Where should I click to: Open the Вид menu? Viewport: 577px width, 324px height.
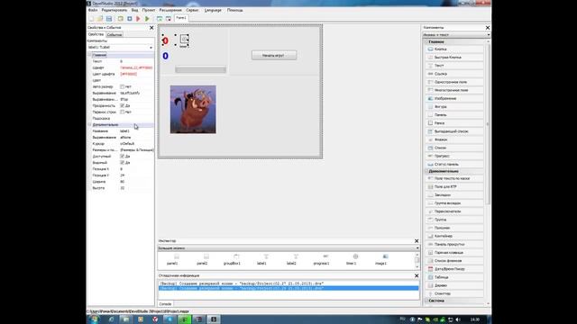[x=134, y=10]
